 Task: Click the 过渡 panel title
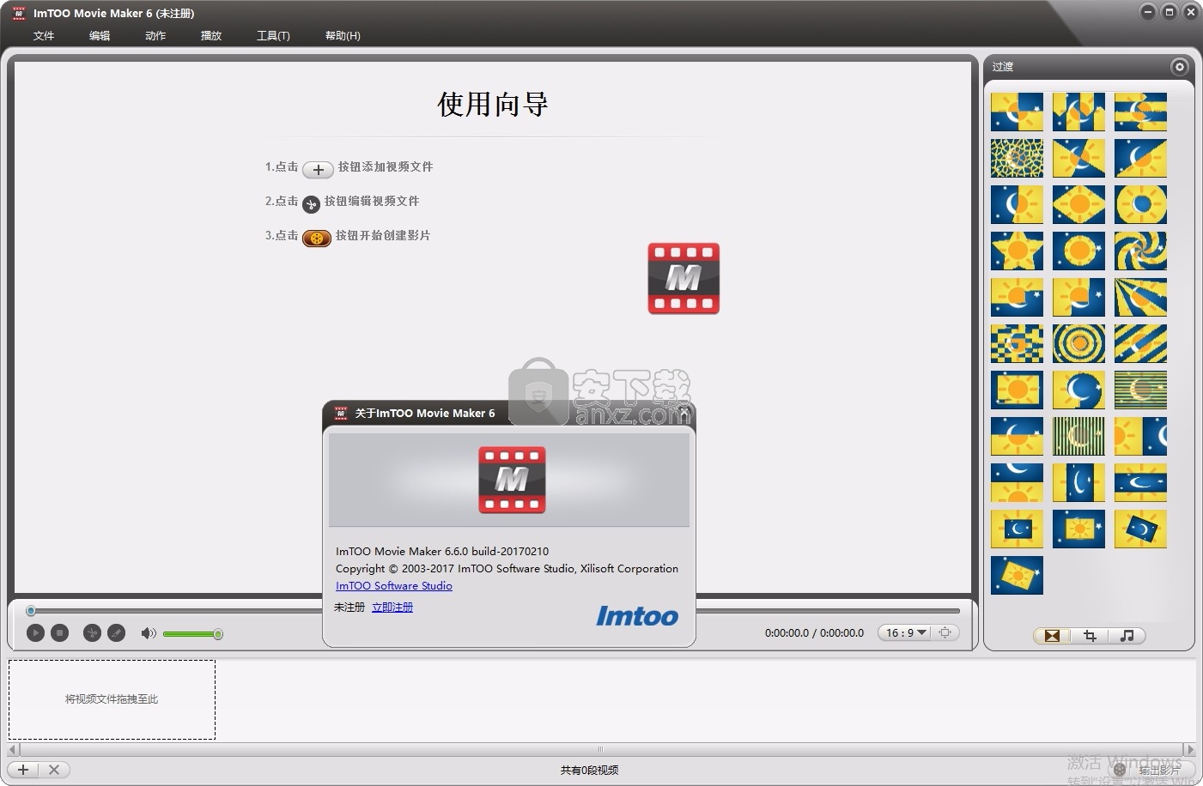point(1003,67)
